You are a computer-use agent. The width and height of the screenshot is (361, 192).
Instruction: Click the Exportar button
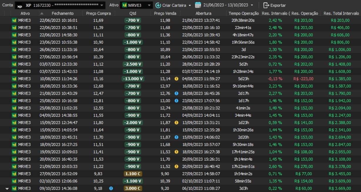click(274, 5)
